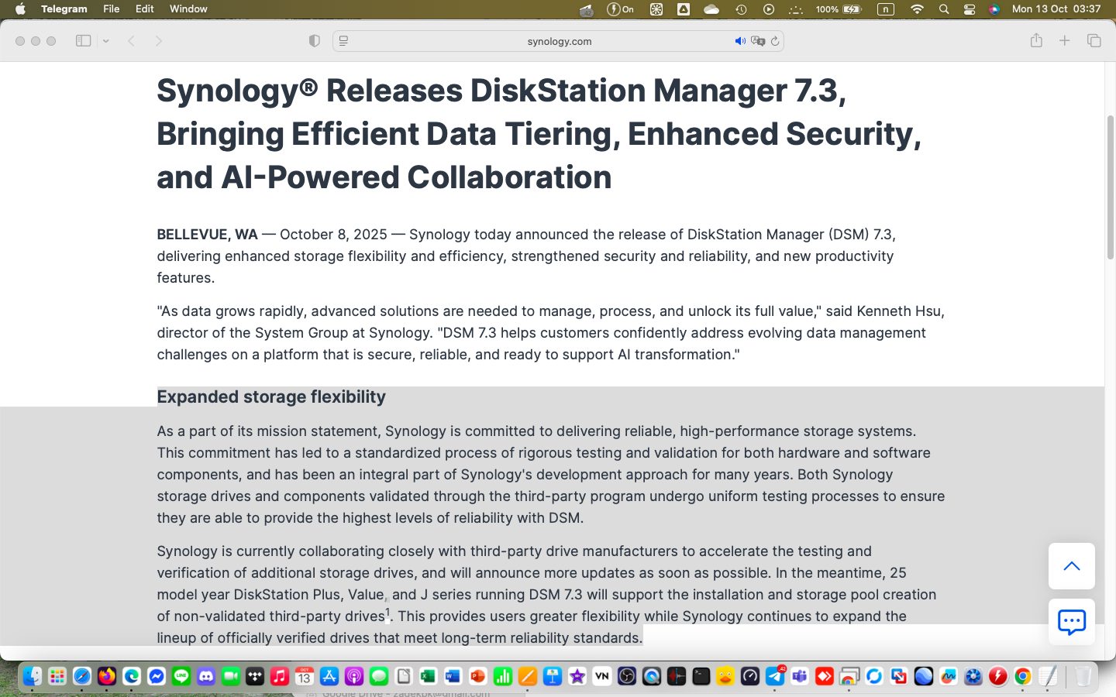The image size is (1116, 697).
Task: Click the Expanded storage flexibility heading
Action: [271, 397]
